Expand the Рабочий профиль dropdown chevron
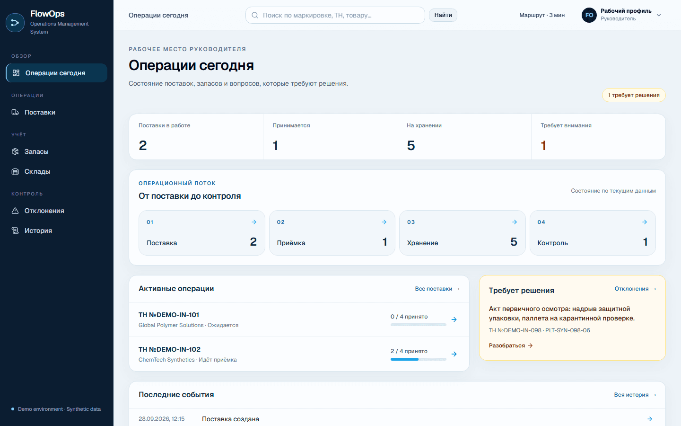681x426 pixels. 659,15
